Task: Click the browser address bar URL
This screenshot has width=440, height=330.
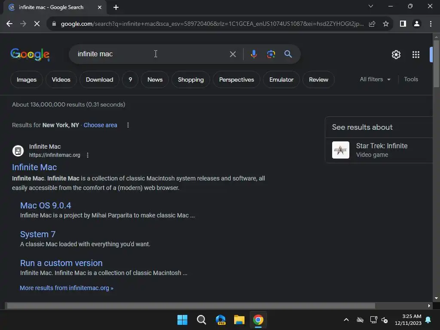Action: pos(212,24)
